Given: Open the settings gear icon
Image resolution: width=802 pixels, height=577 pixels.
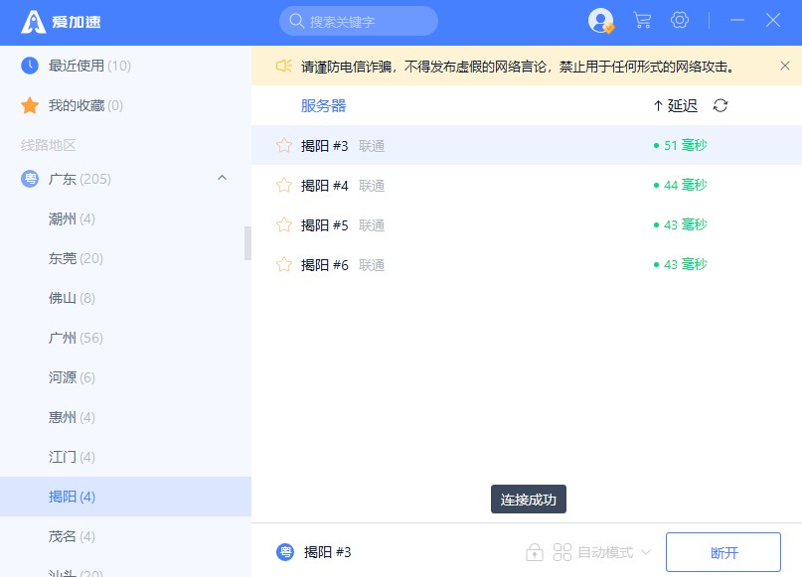Looking at the screenshot, I should [x=679, y=21].
